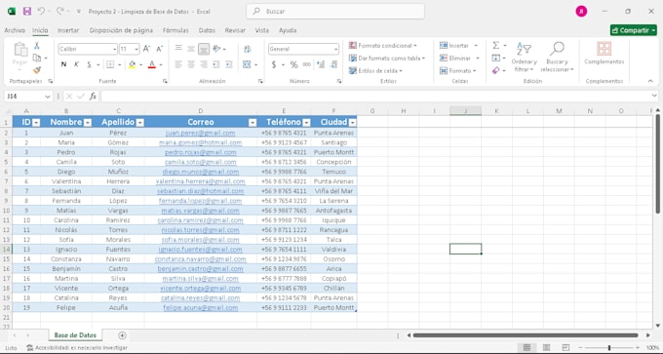Image resolution: width=663 pixels, height=354 pixels.
Task: Click the Complementos button
Action: point(604,54)
